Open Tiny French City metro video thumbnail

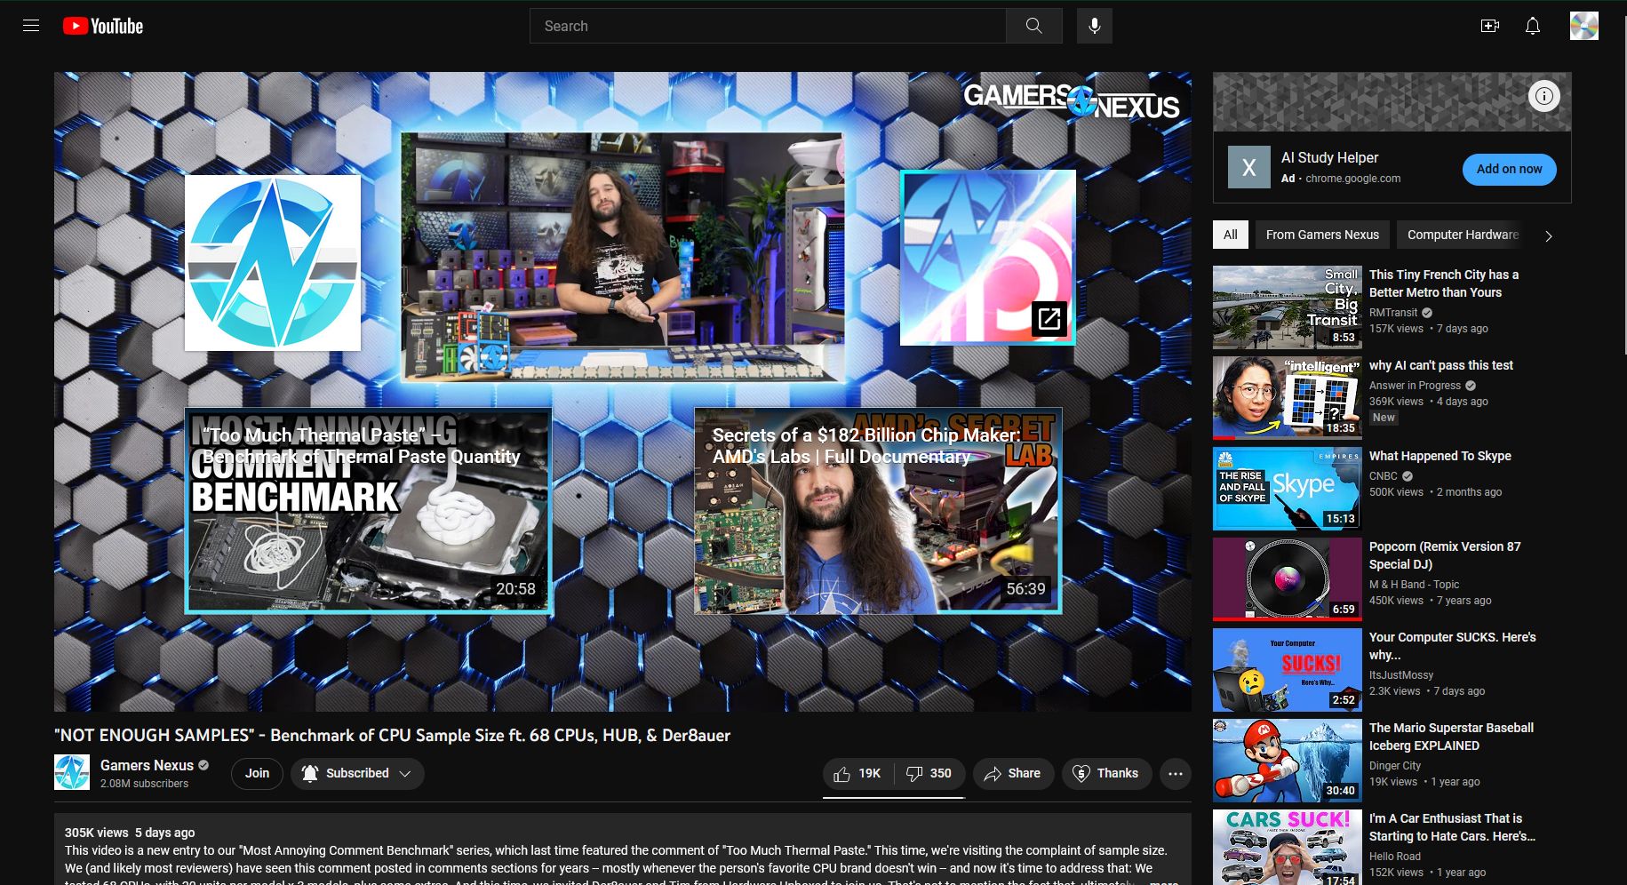point(1287,307)
